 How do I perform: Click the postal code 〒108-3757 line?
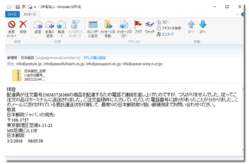18,120
